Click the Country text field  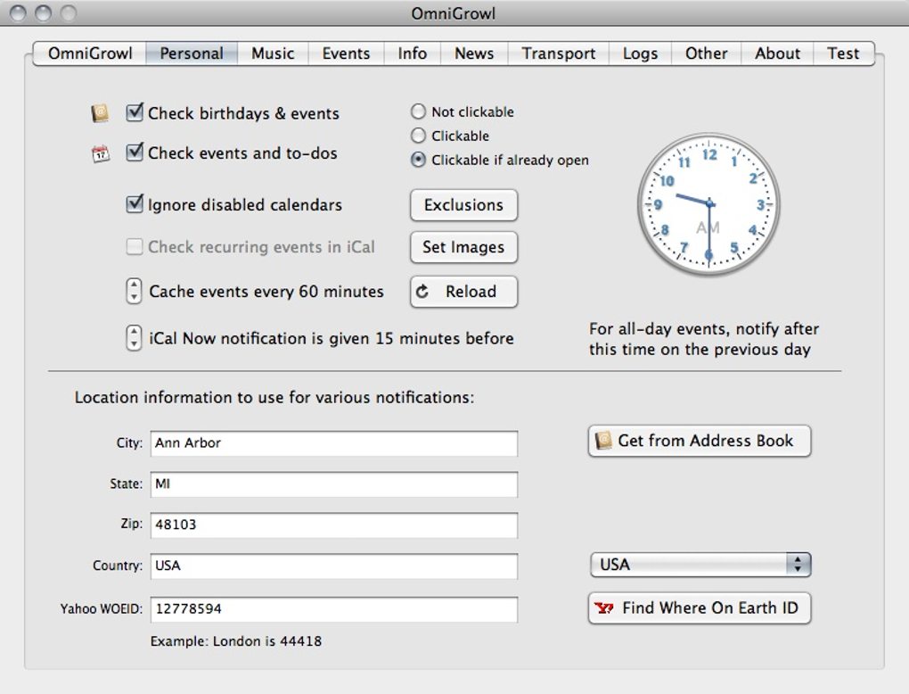point(334,566)
